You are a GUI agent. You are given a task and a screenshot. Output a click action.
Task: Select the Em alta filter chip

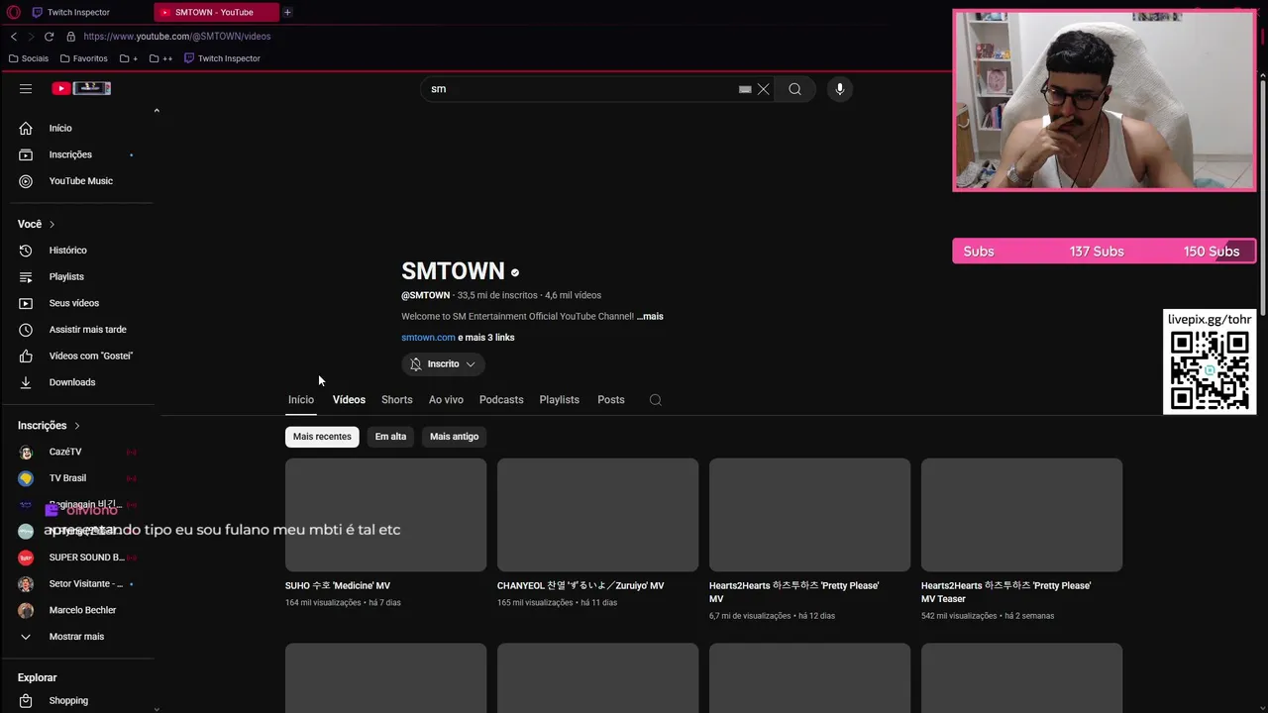pyautogui.click(x=390, y=437)
